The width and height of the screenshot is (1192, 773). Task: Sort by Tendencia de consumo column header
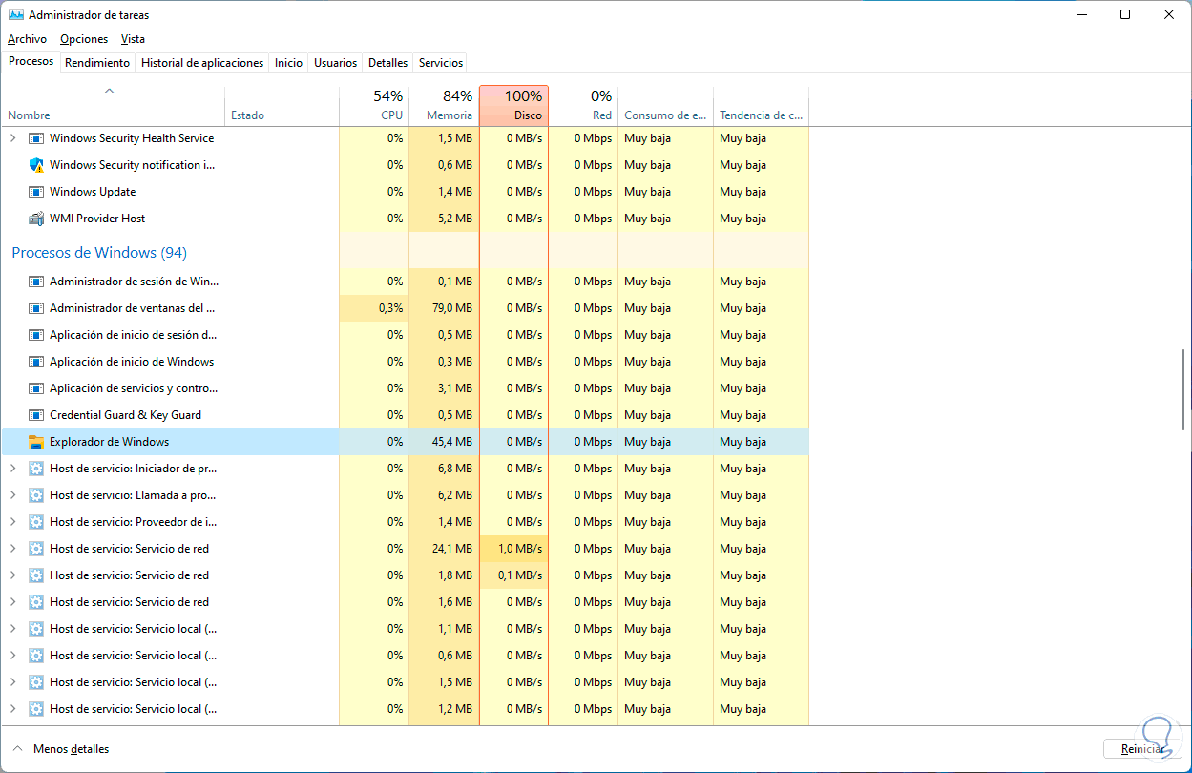(x=762, y=106)
